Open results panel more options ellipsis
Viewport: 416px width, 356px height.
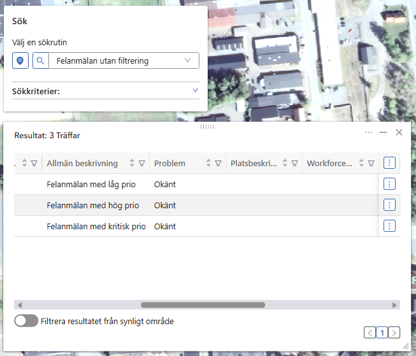click(369, 132)
